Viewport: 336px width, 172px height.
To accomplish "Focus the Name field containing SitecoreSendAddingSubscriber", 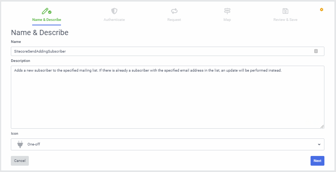I will coord(161,51).
